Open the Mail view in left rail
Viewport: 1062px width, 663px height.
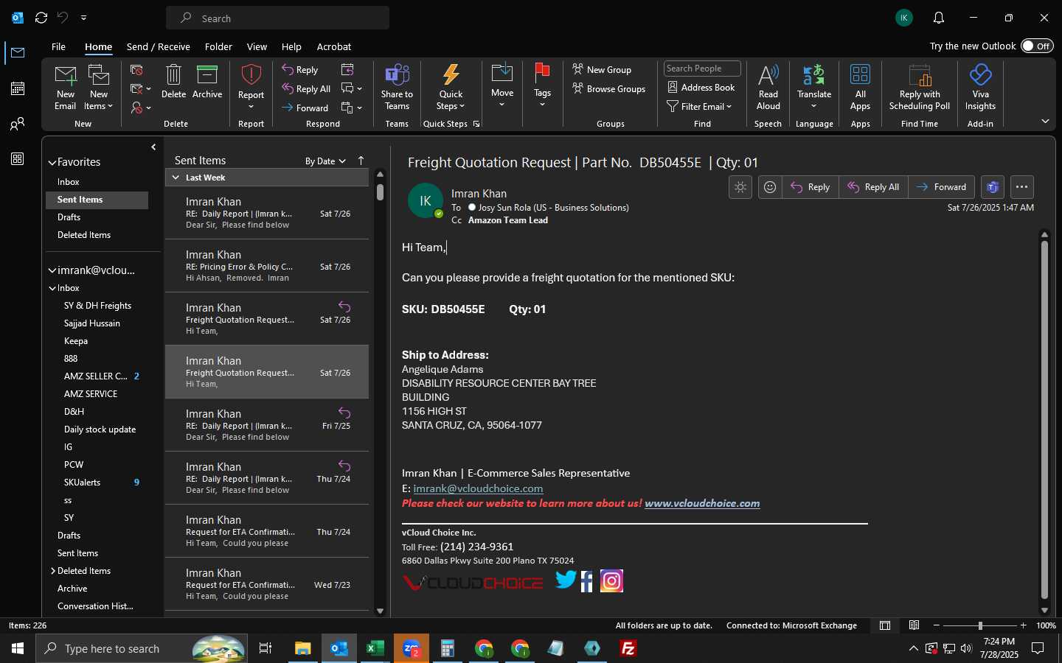point(18,52)
